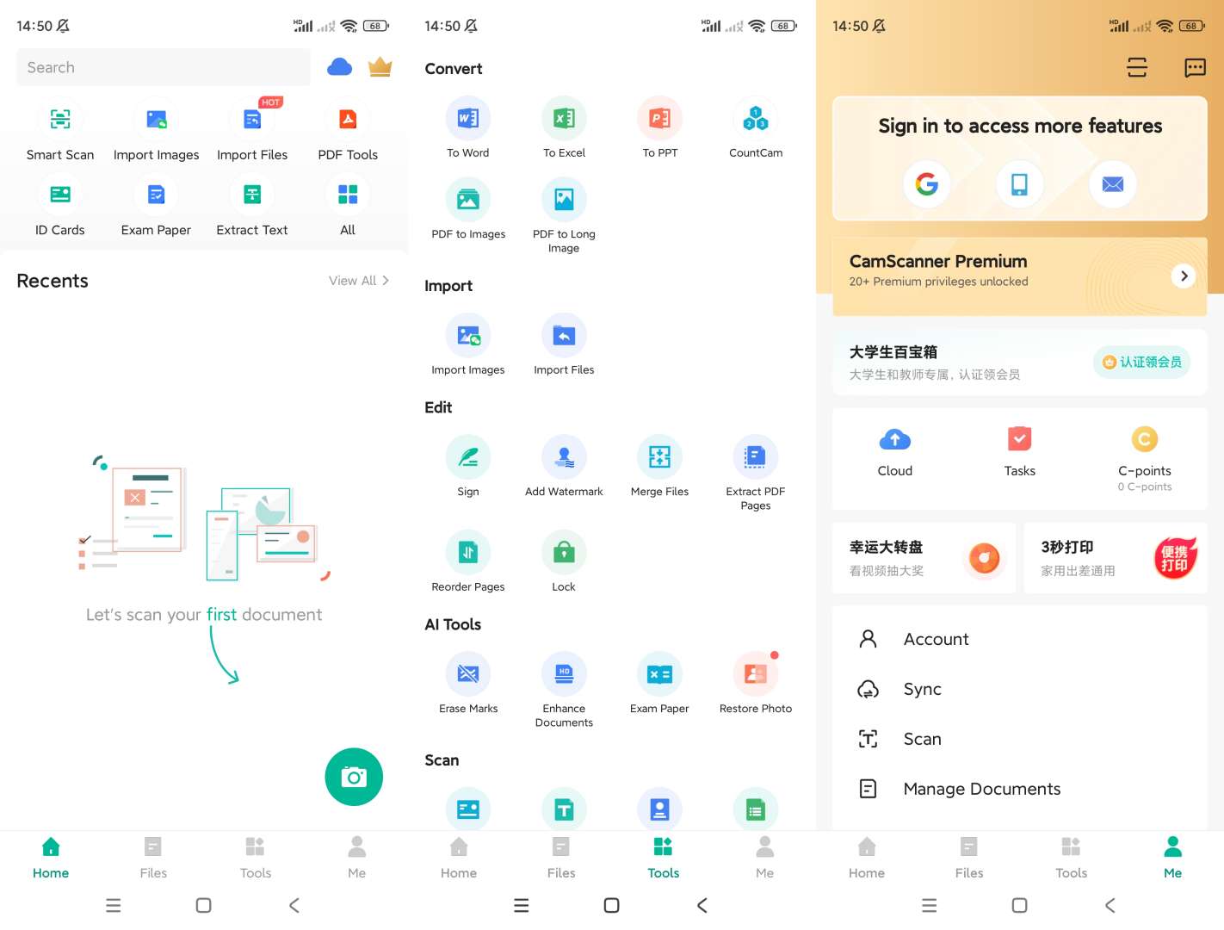This screenshot has width=1224, height=930.
Task: Tap the 认证领会员 button
Action: 1142,362
